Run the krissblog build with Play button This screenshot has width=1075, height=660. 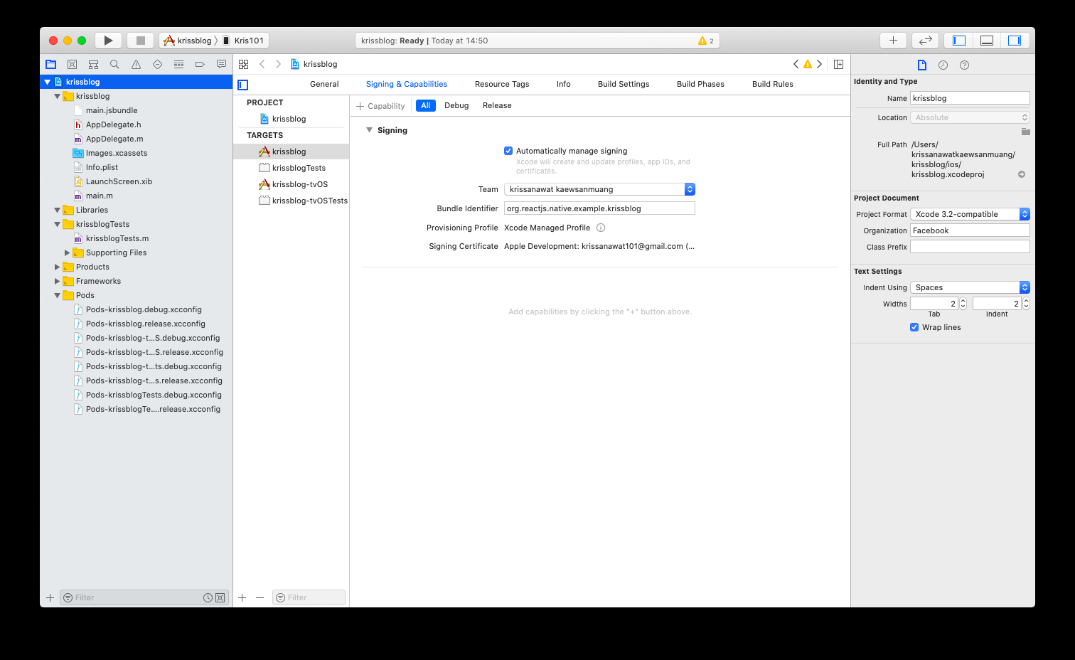click(x=108, y=41)
